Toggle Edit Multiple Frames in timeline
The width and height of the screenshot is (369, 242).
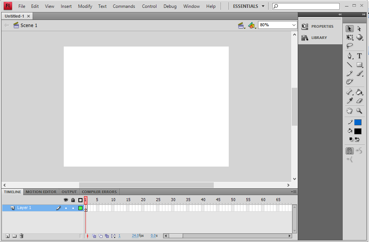[107, 236]
